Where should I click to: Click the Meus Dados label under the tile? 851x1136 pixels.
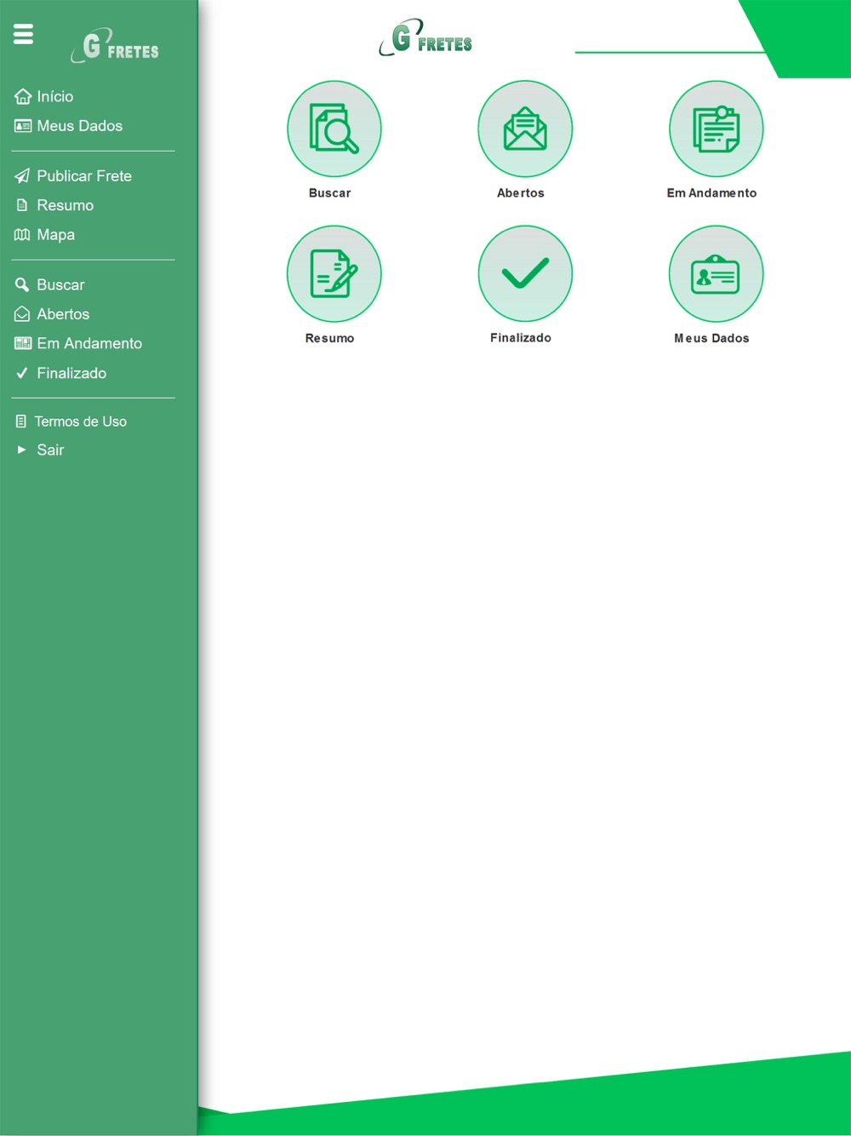[711, 338]
